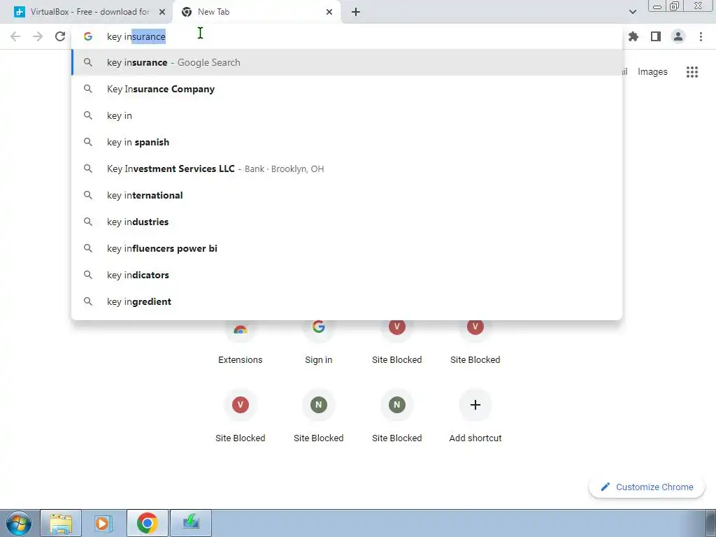Open the Chrome profile avatar menu
This screenshot has height=537, width=716.
point(678,36)
